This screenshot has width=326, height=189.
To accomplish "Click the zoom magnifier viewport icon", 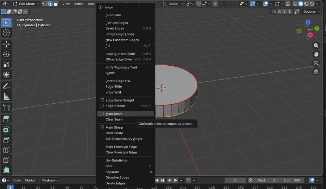I will tap(316, 46).
